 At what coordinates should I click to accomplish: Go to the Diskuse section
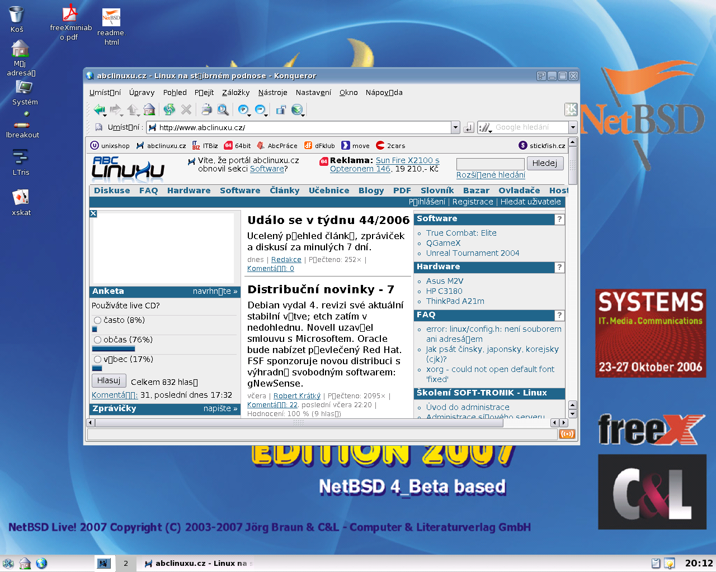(x=112, y=190)
